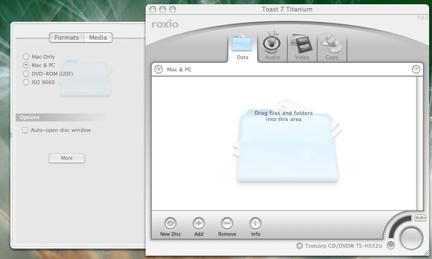
Task: Choose the ISO 9660 format
Action: pos(26,82)
